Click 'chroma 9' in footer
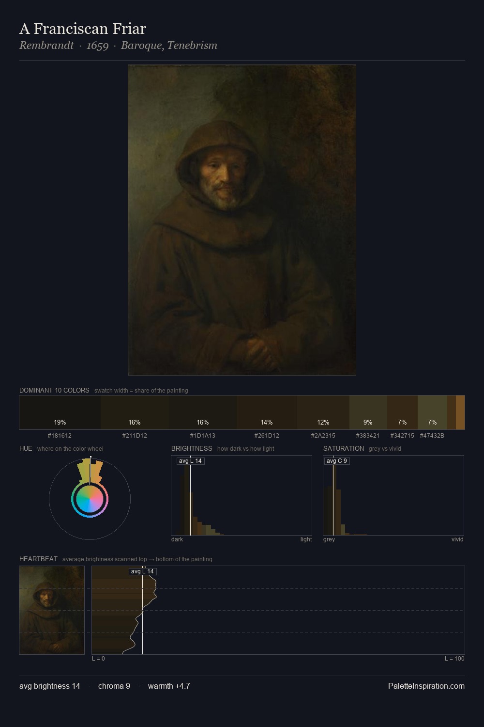The image size is (484, 727). point(114,686)
